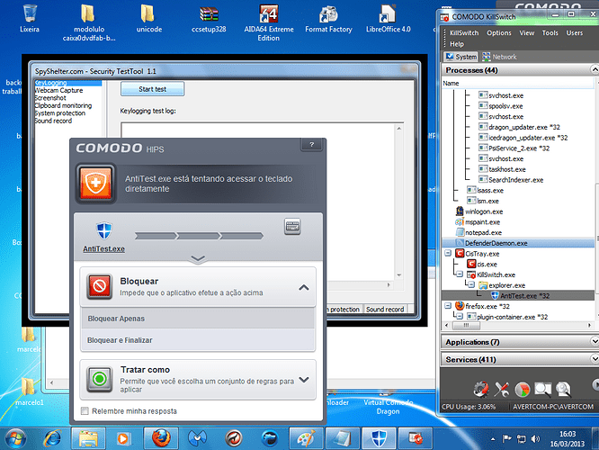599x450 pixels.
Task: Click the Paint palette taskbar button
Action: click(306, 438)
